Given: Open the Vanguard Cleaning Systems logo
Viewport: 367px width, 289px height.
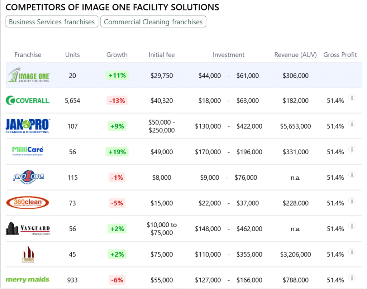Looking at the screenshot, I should pyautogui.click(x=28, y=228).
